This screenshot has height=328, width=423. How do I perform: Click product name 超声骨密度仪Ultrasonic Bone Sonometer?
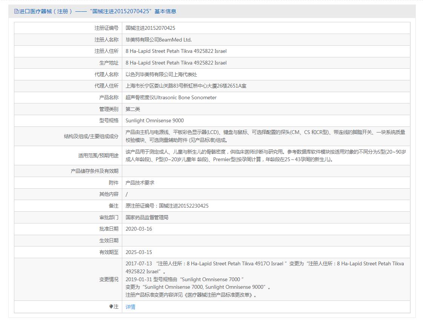(x=171, y=97)
